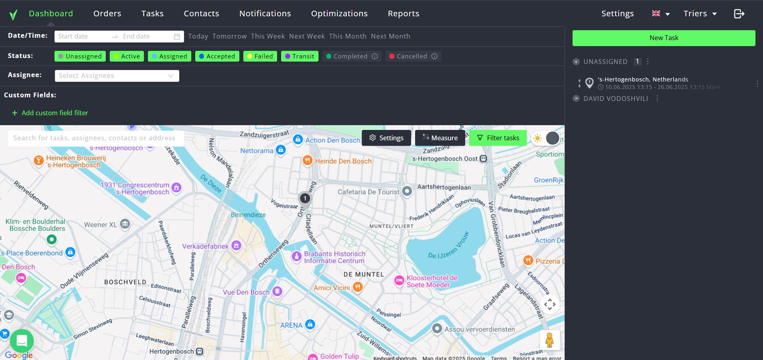Screen dimensions: 763x360
Task: Disable the Active status filter
Action: (x=126, y=56)
